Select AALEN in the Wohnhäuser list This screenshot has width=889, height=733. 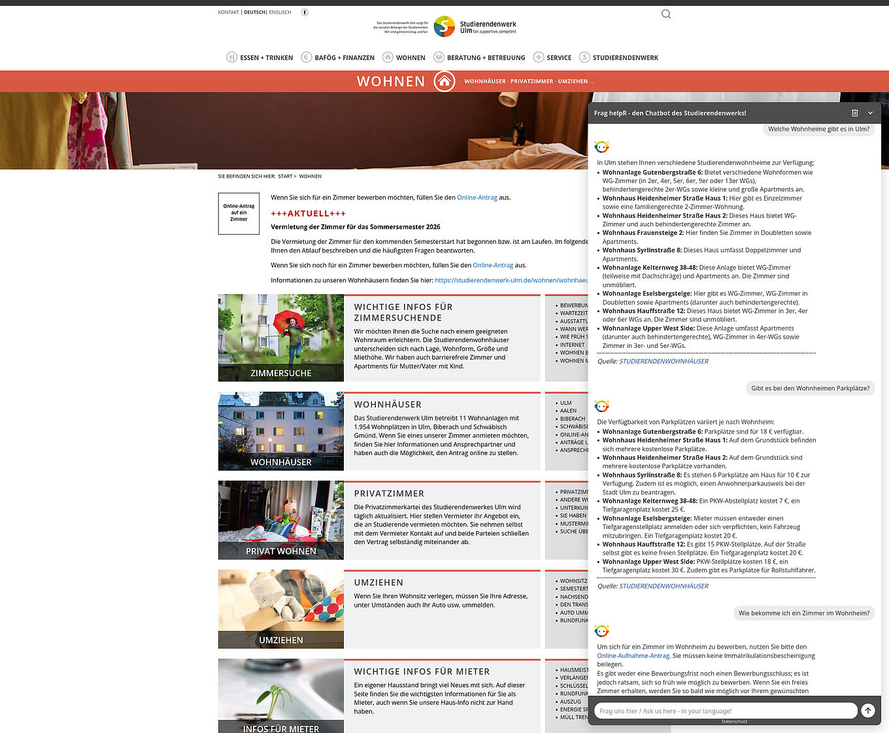click(x=568, y=411)
